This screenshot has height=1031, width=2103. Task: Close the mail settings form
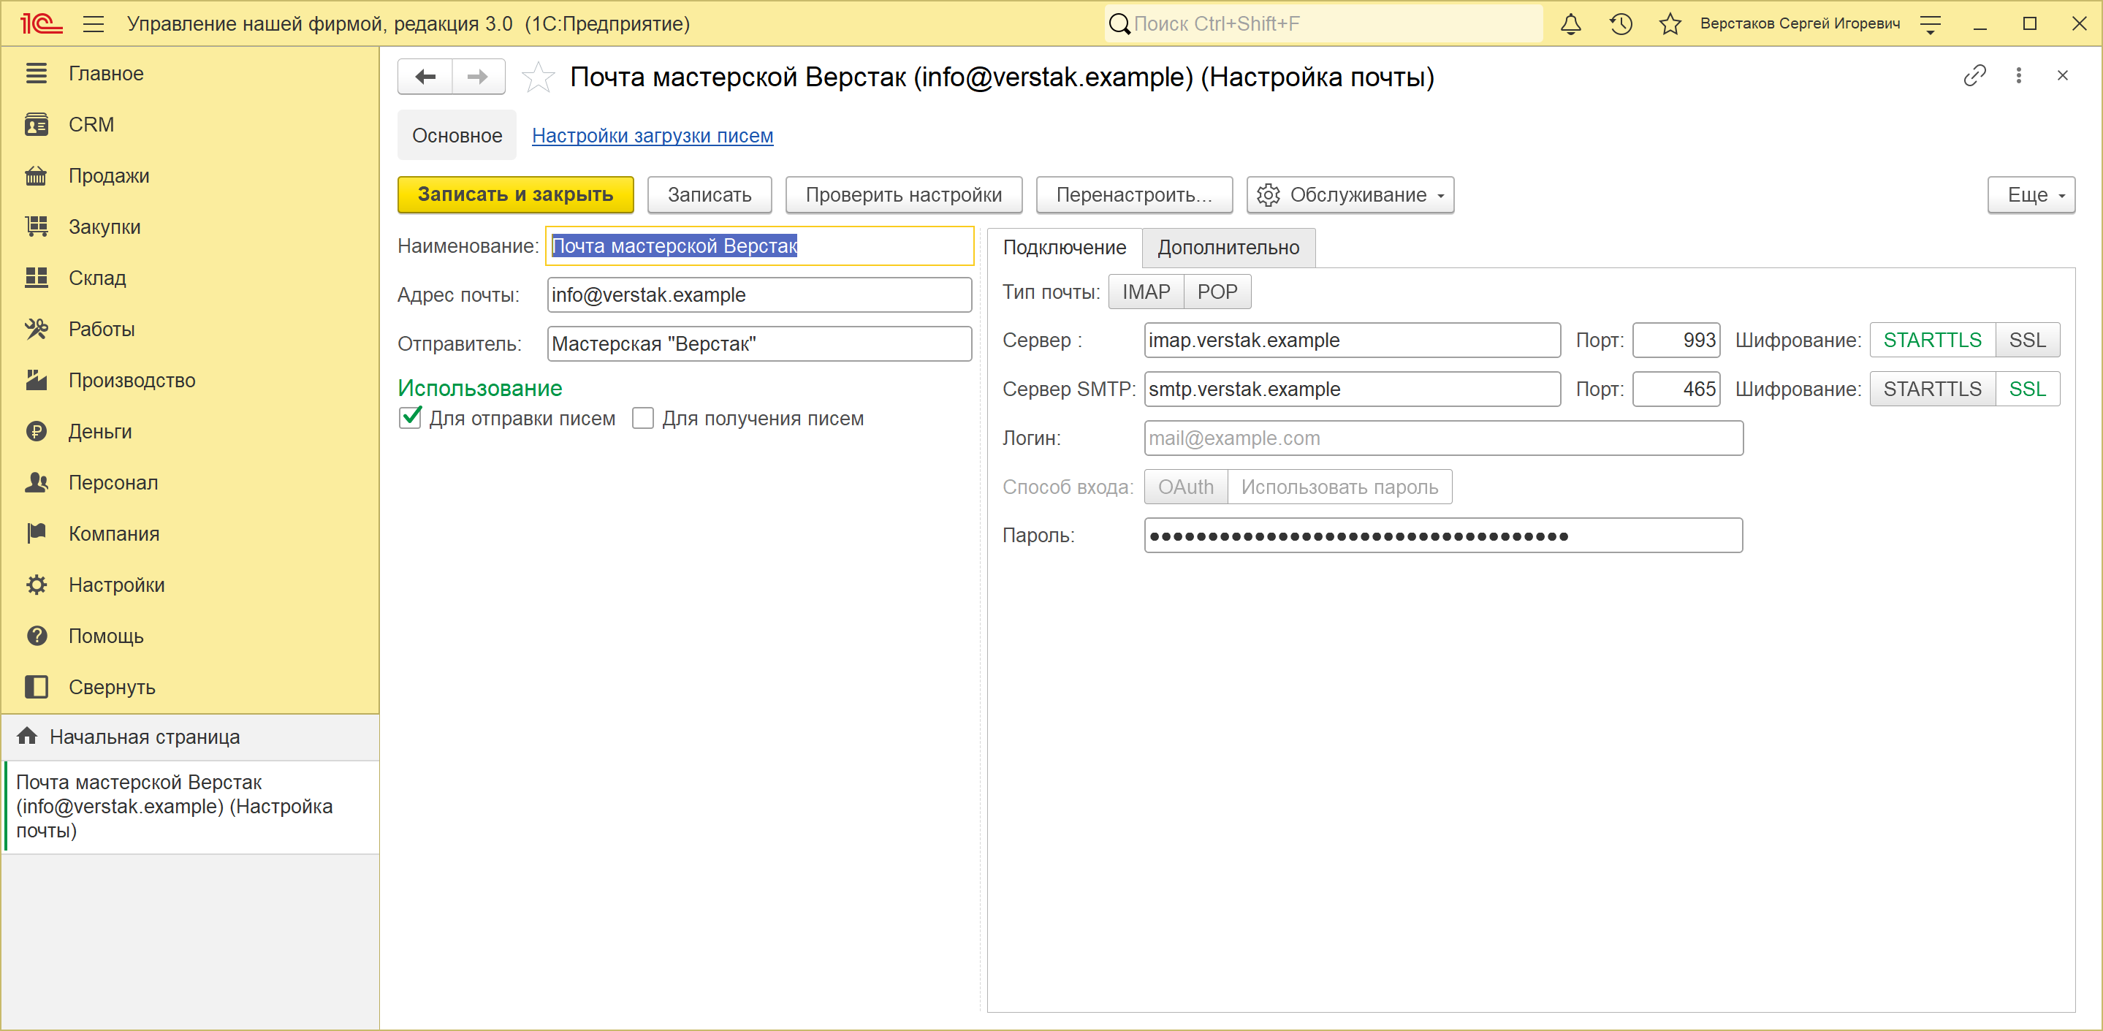(2063, 76)
